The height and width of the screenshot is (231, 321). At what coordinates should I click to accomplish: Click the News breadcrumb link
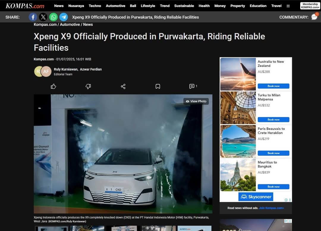[x=88, y=25]
